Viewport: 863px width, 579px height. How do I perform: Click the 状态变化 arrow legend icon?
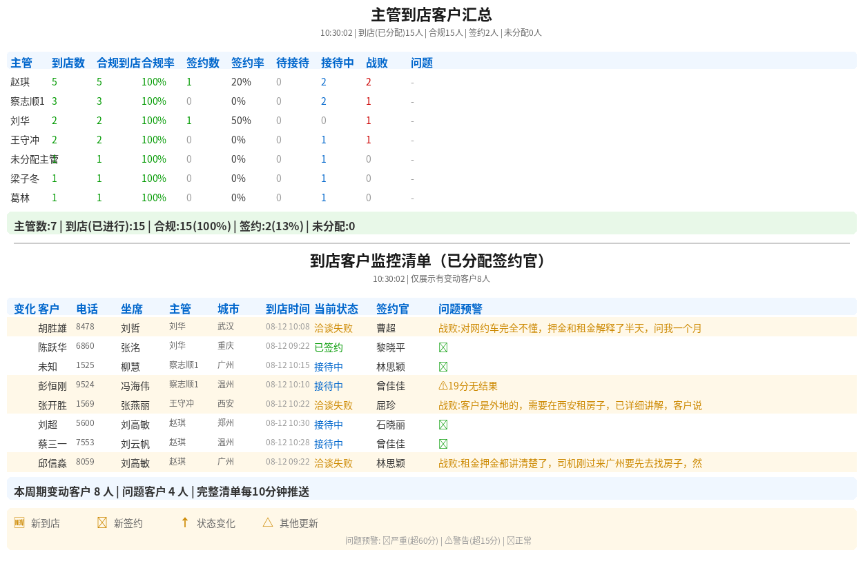[x=185, y=522]
